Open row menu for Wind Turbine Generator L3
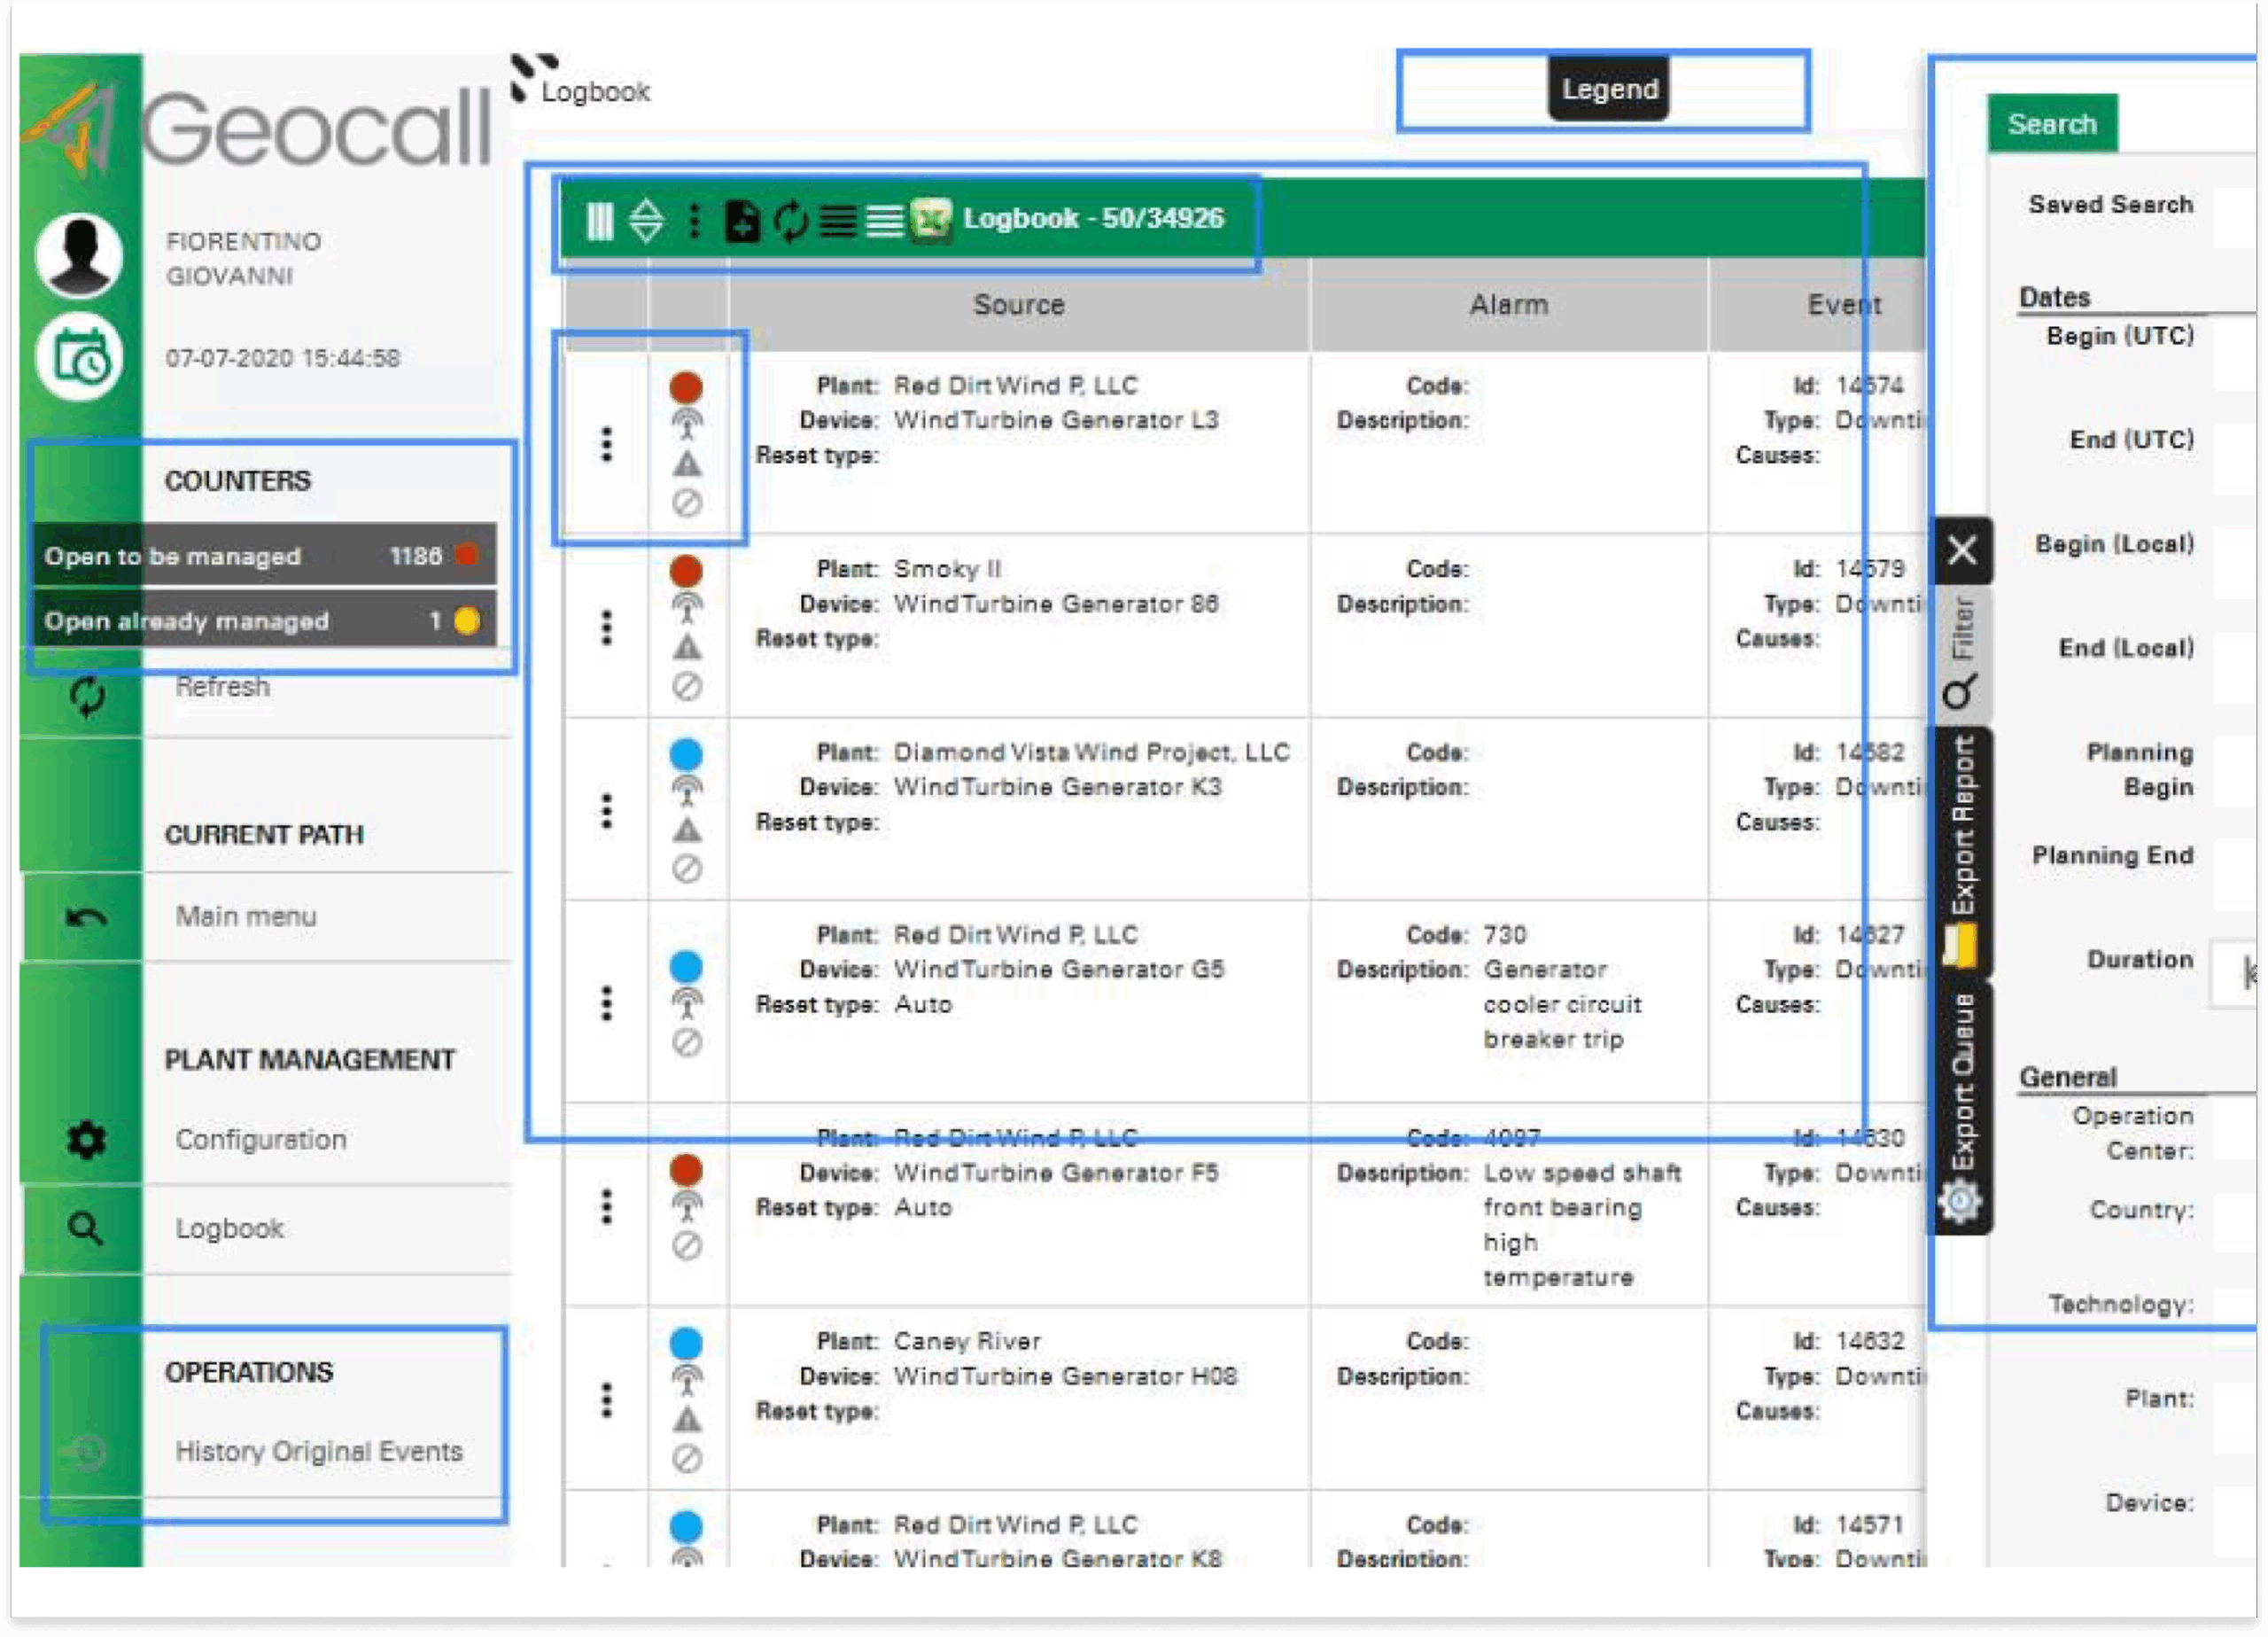This screenshot has height=1637, width=2268. (606, 444)
